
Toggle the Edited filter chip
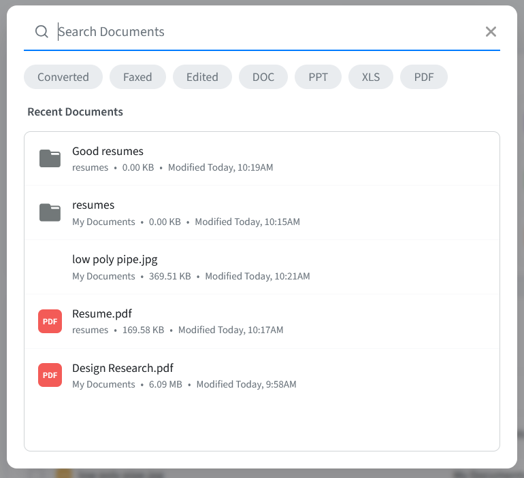click(202, 77)
